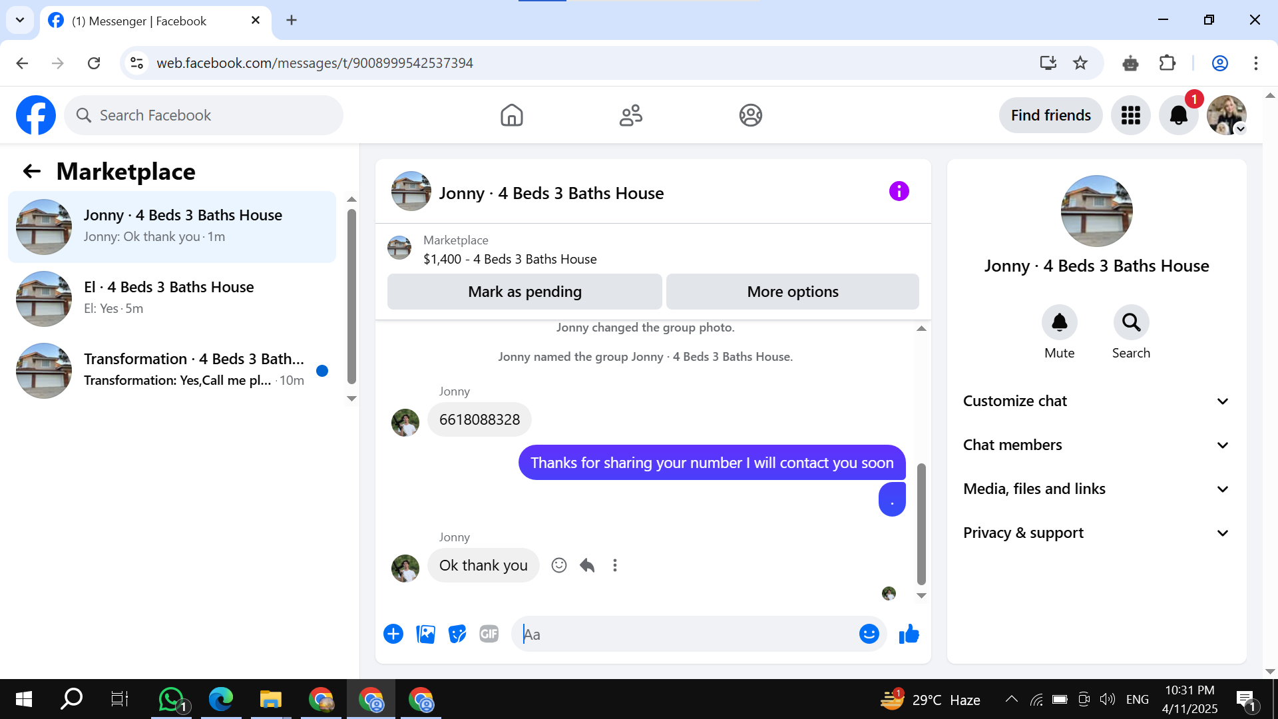Expand the Privacy & support section
The height and width of the screenshot is (719, 1278).
(x=1096, y=533)
